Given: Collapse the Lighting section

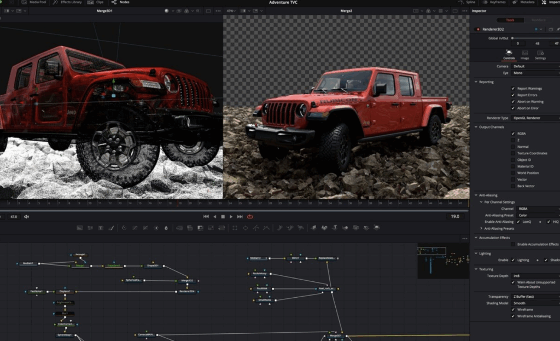Looking at the screenshot, I should [476, 253].
